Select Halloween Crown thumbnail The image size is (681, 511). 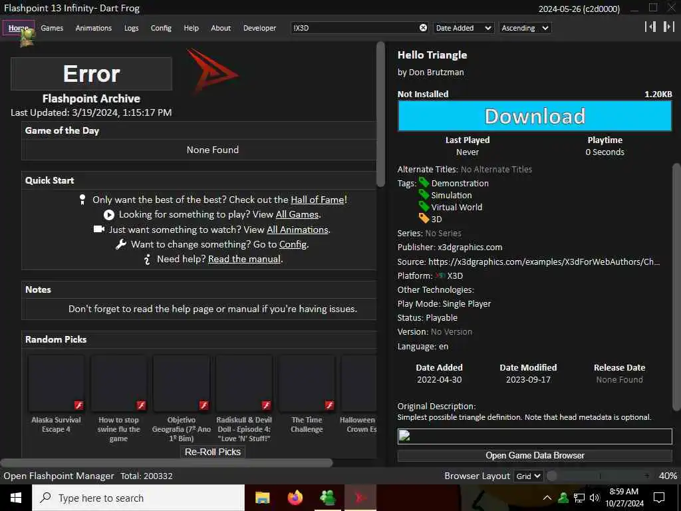pyautogui.click(x=358, y=383)
